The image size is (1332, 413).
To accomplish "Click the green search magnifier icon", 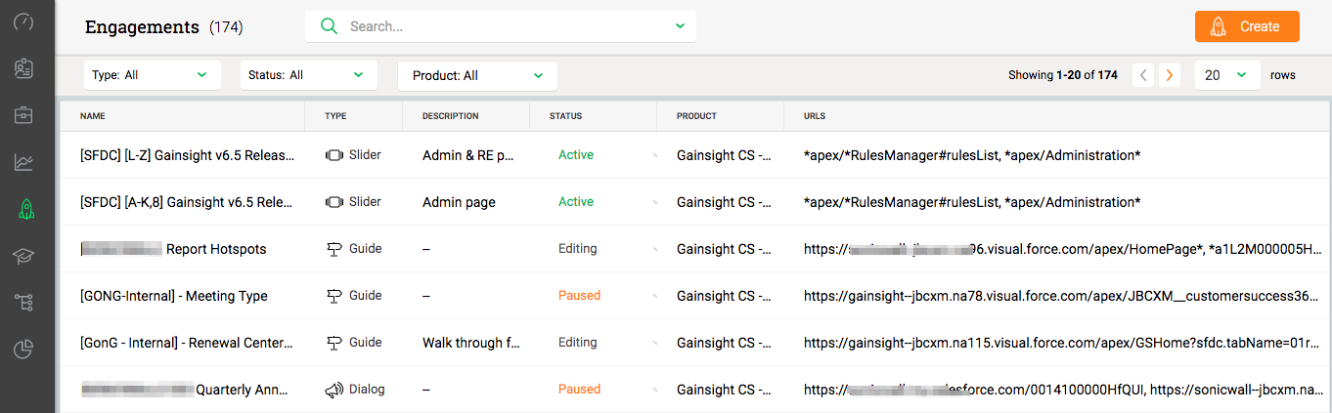I will tap(330, 26).
